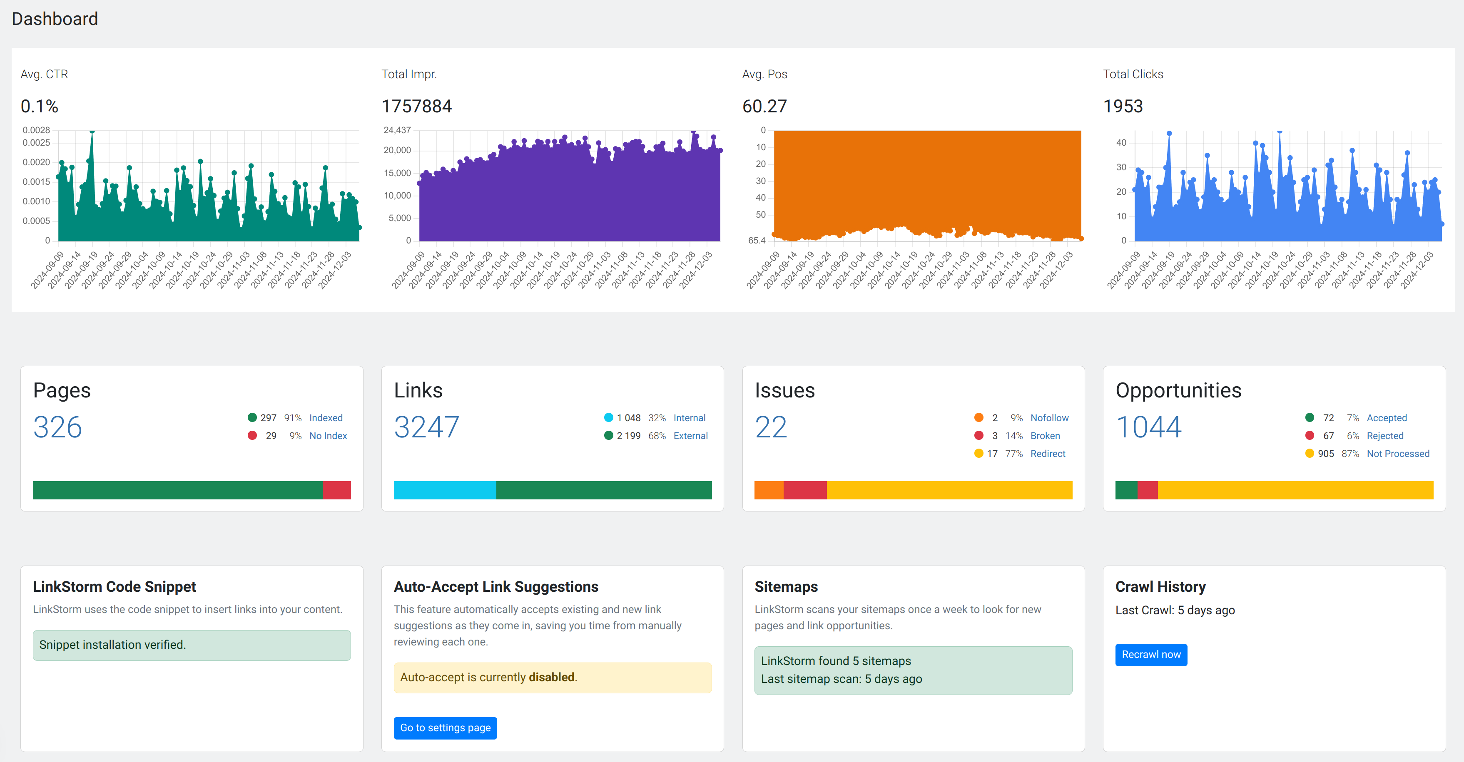Click the Pages total 326
The width and height of the screenshot is (1464, 762).
coord(57,427)
